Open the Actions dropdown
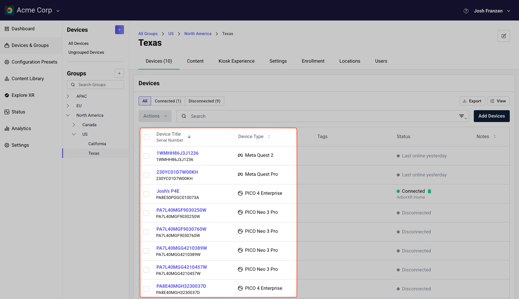The image size is (519, 299). (155, 116)
